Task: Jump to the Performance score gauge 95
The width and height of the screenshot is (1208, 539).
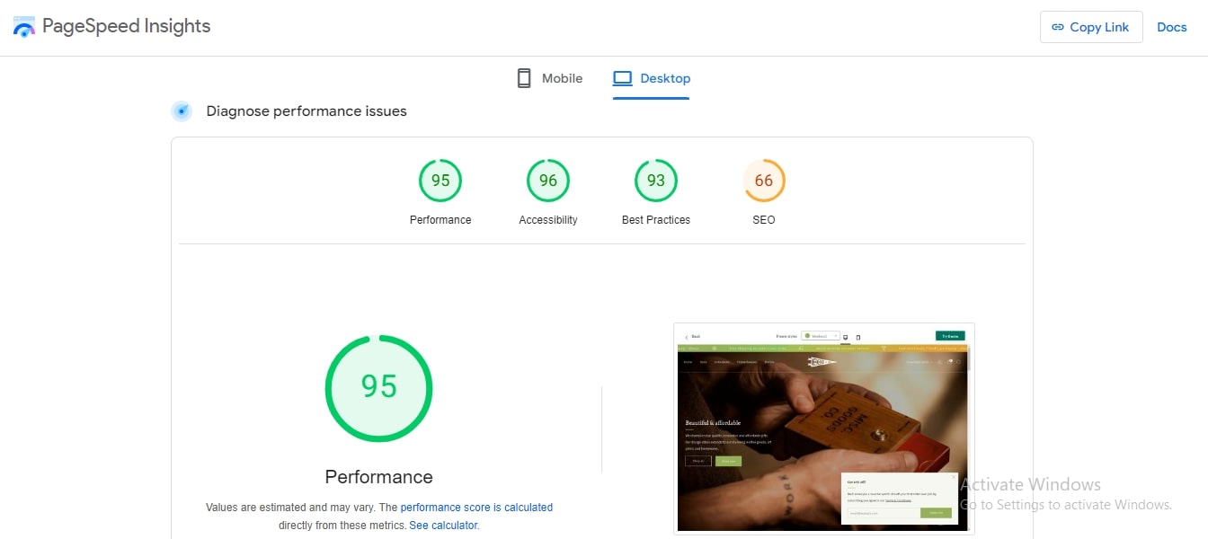Action: pyautogui.click(x=440, y=181)
